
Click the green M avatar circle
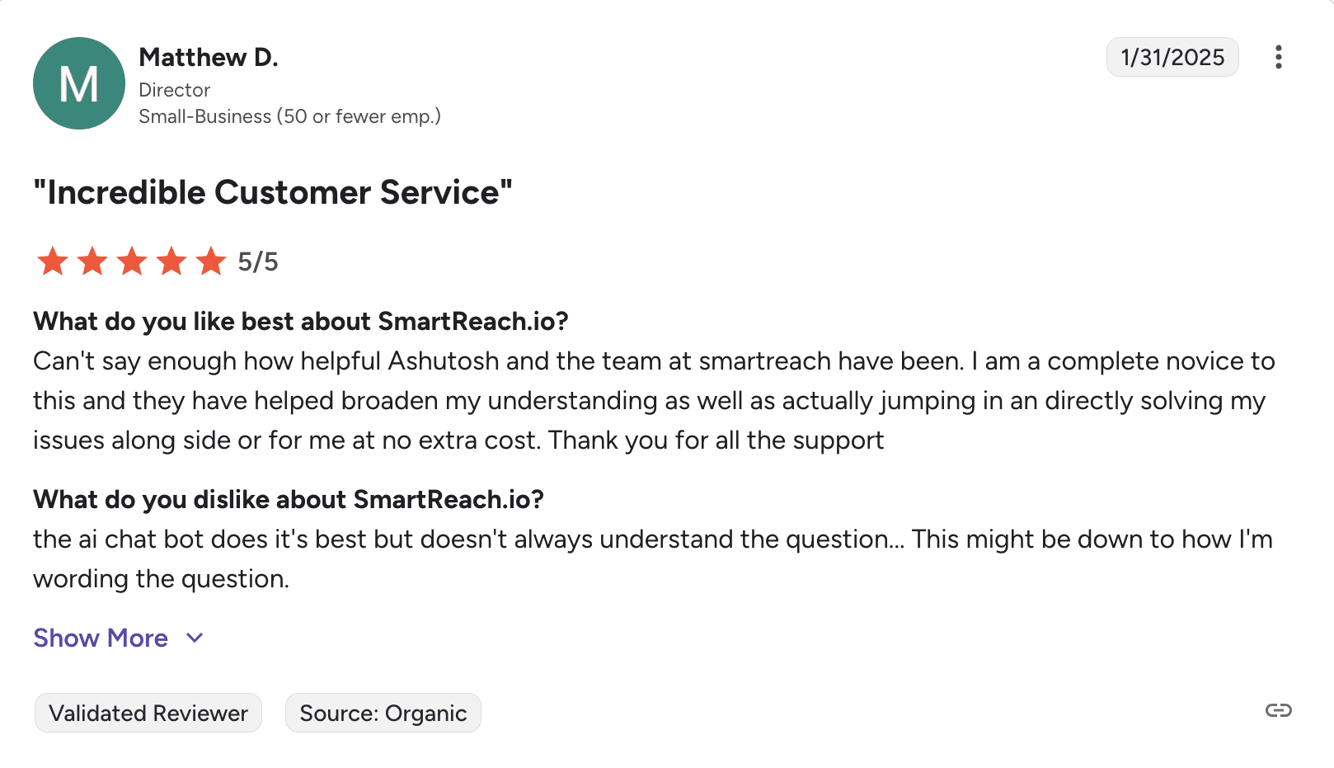[79, 83]
